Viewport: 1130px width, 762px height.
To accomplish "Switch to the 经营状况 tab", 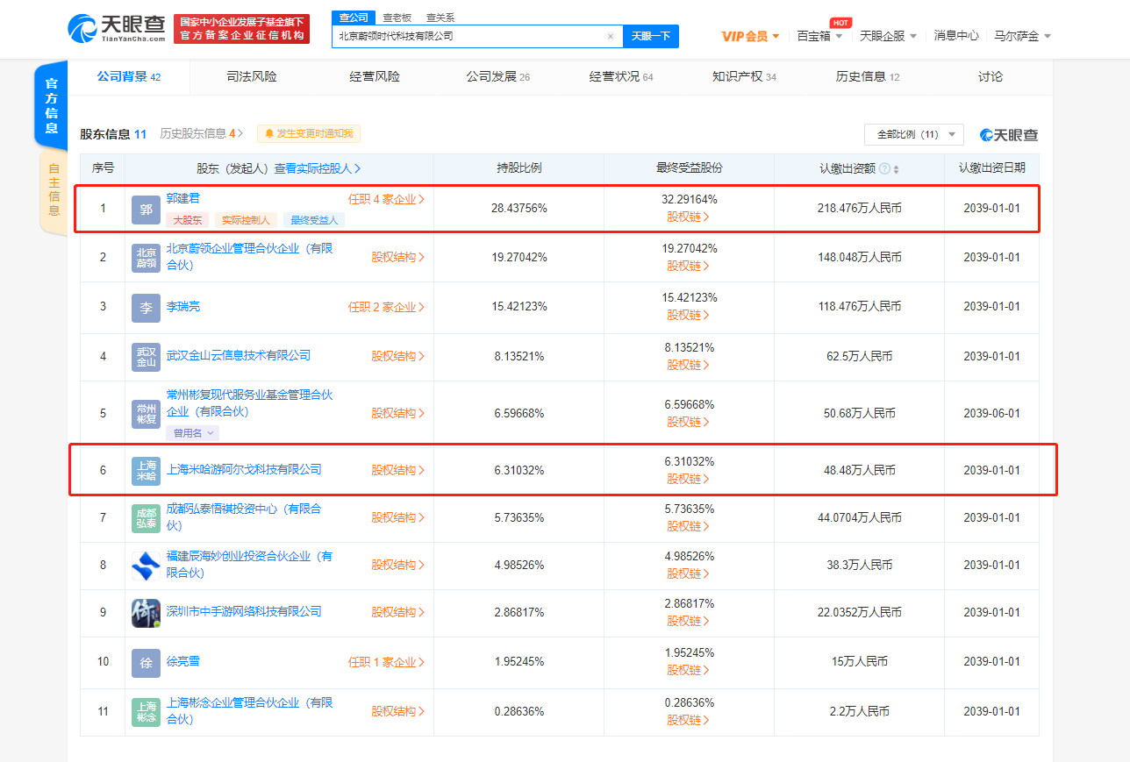I will [x=621, y=77].
